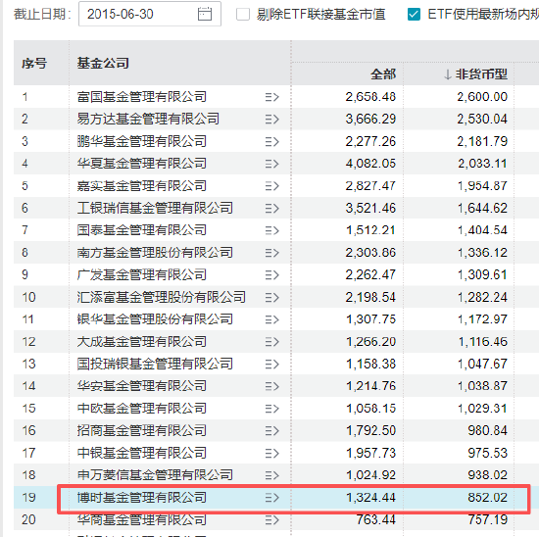Open detail arrow icon for 华商基金管理有限公司

coord(271,519)
